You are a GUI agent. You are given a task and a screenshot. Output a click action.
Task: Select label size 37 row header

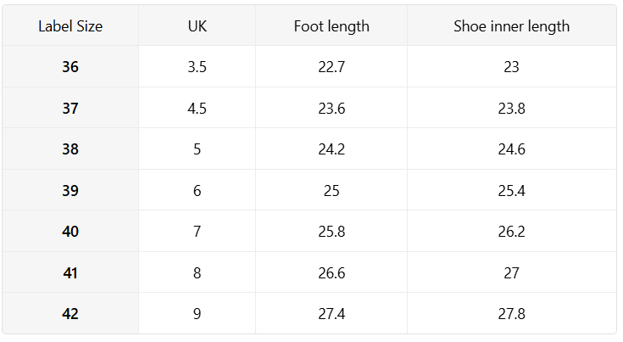[70, 108]
